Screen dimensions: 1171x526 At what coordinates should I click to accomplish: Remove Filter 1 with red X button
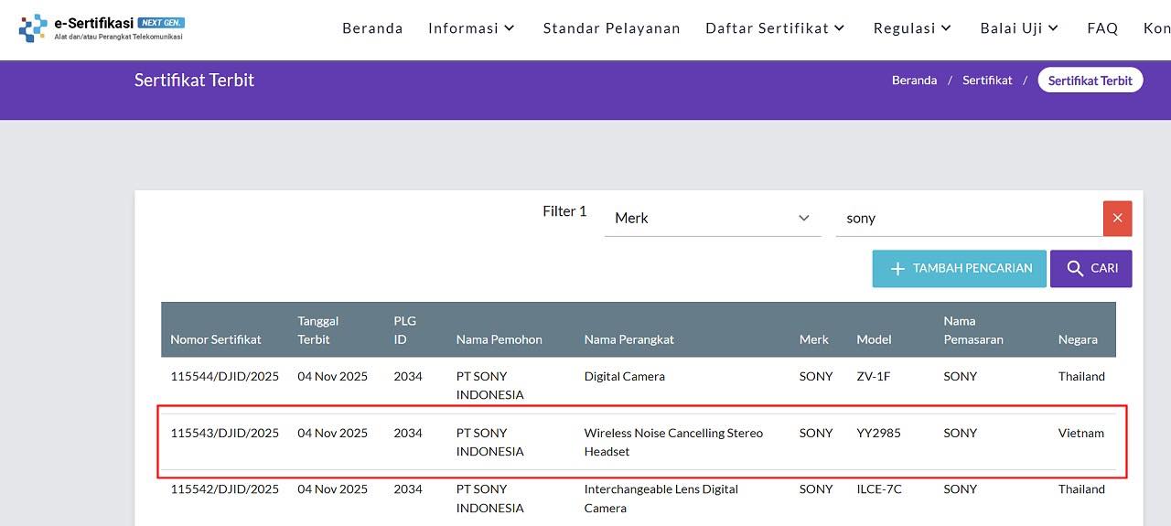[1117, 219]
